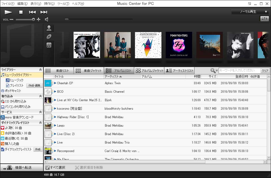This screenshot has width=271, height=178.
Task: Show songs with the music note icon
Action: click(49, 45)
